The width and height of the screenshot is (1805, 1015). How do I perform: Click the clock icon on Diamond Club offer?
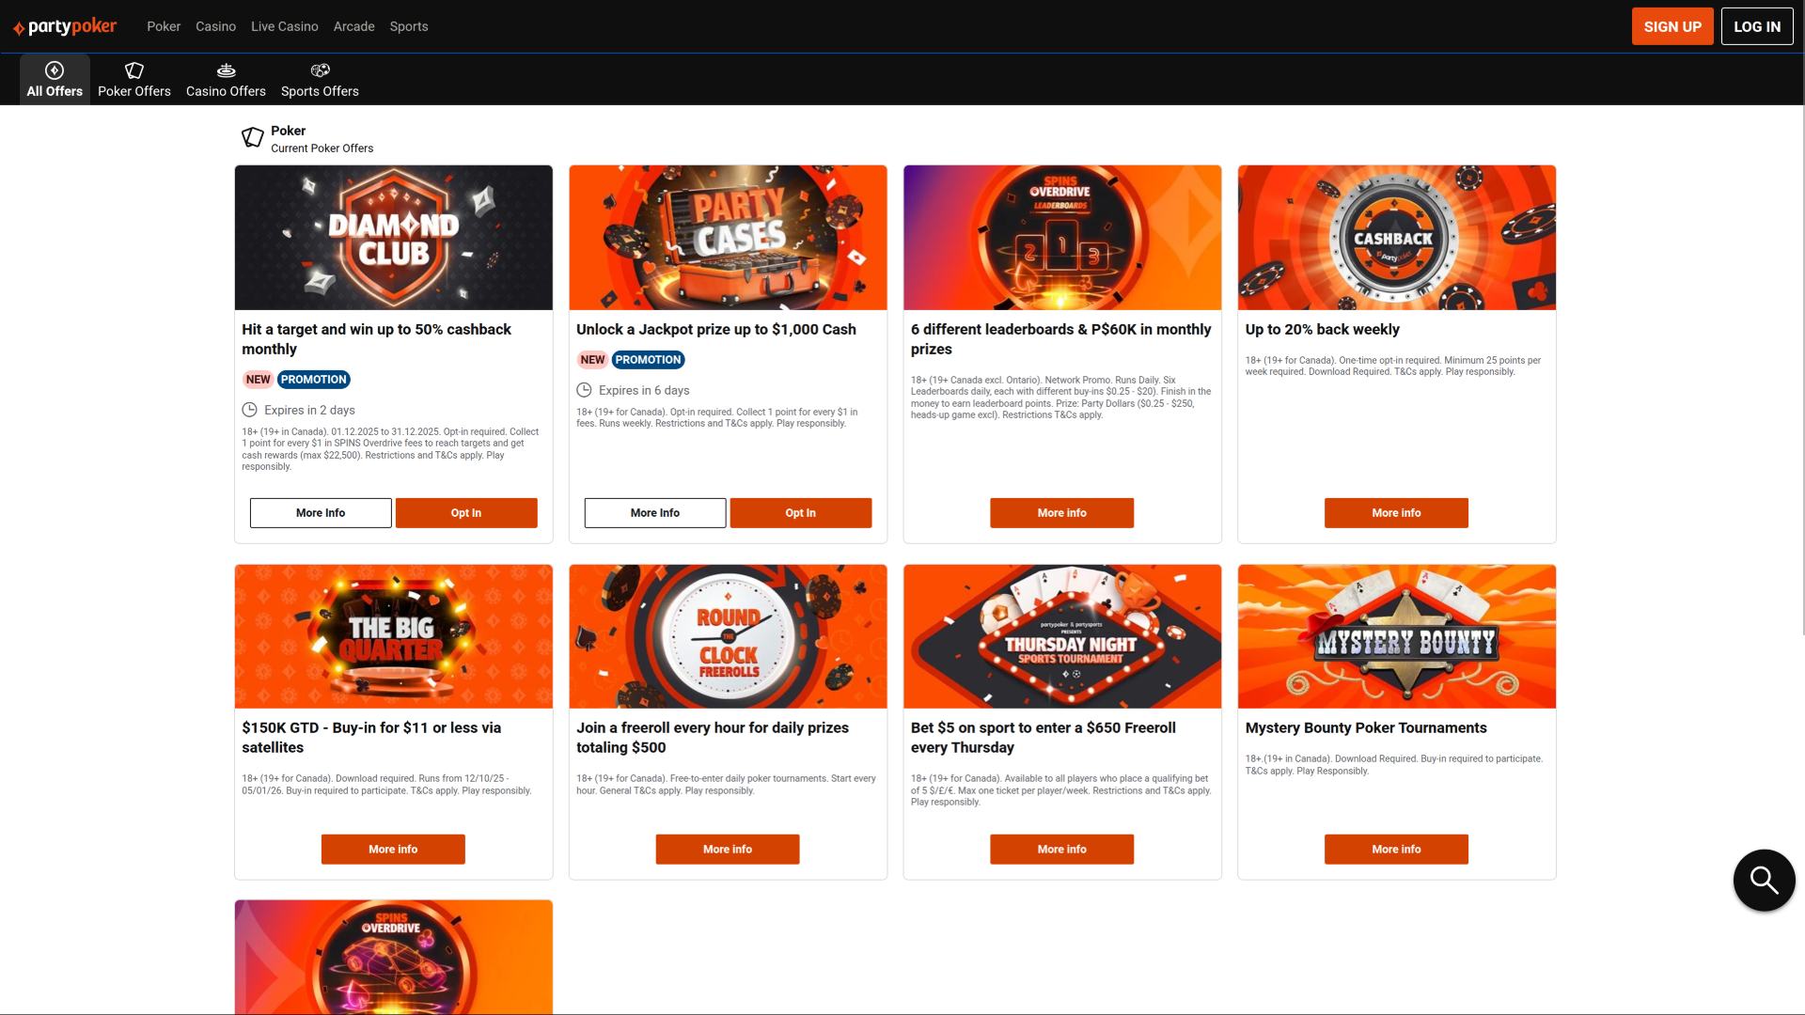249,410
